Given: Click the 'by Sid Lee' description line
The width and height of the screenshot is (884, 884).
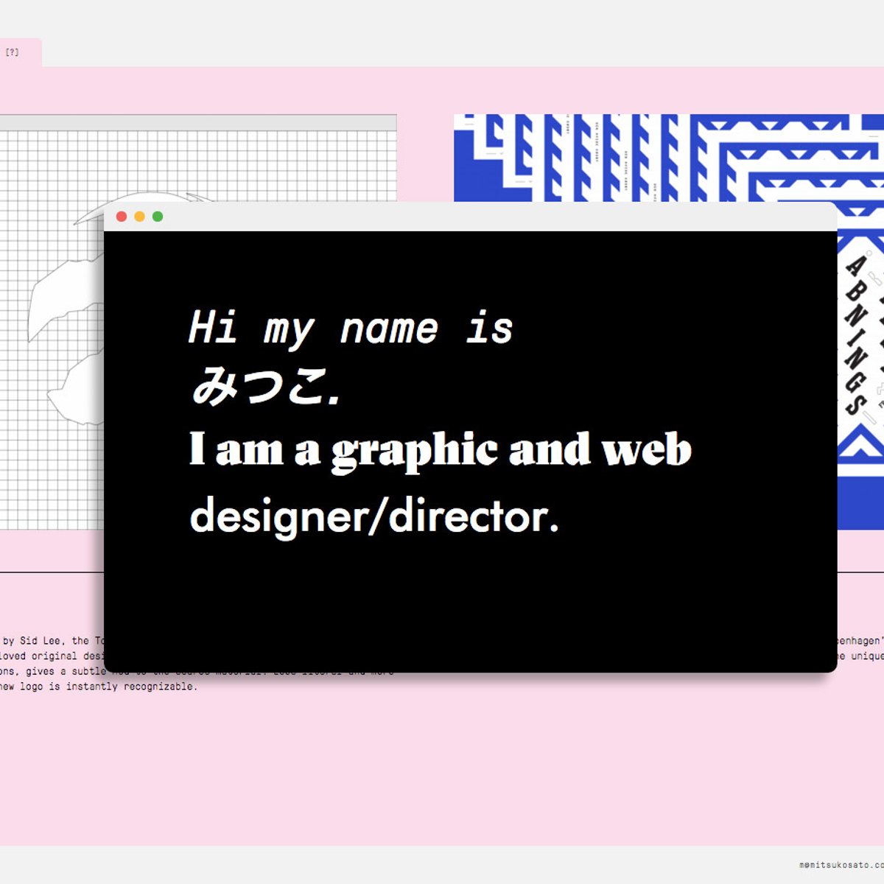Looking at the screenshot, I should (52, 641).
